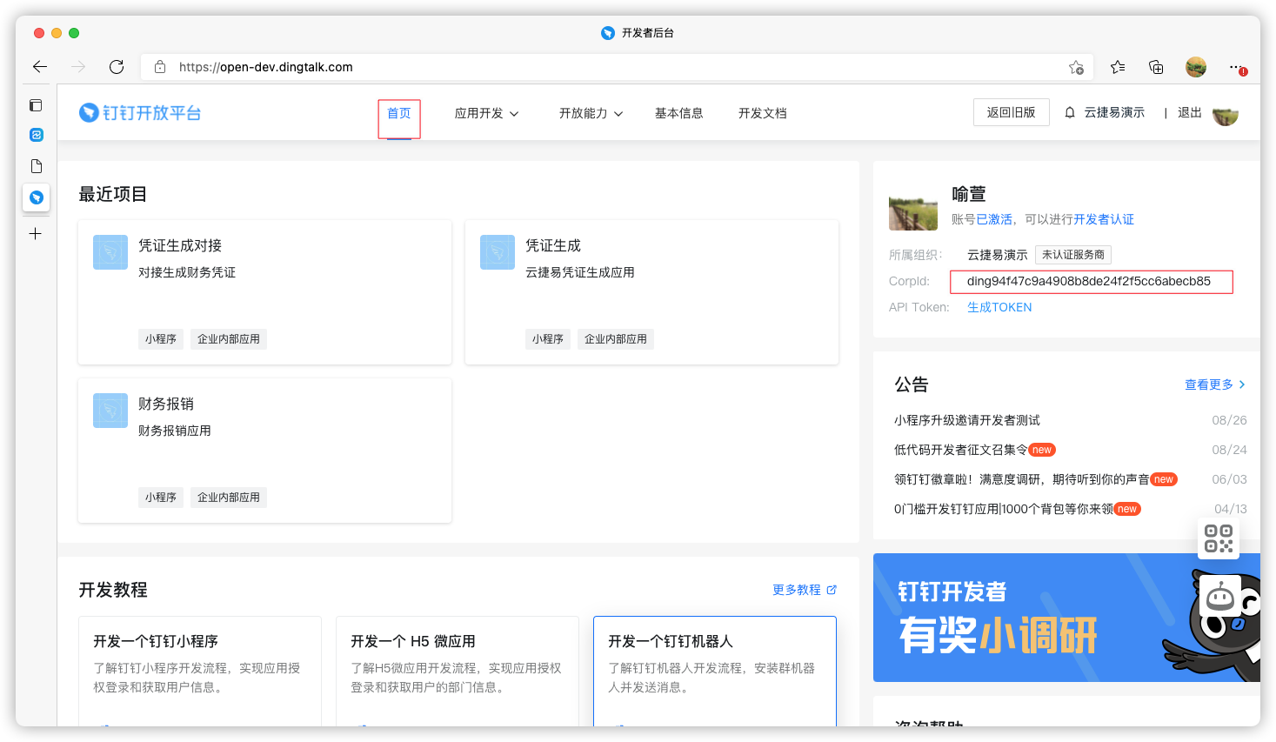Click 企业内部应用 tag on 凭证生成 card
1276x742 pixels.
pyautogui.click(x=616, y=339)
